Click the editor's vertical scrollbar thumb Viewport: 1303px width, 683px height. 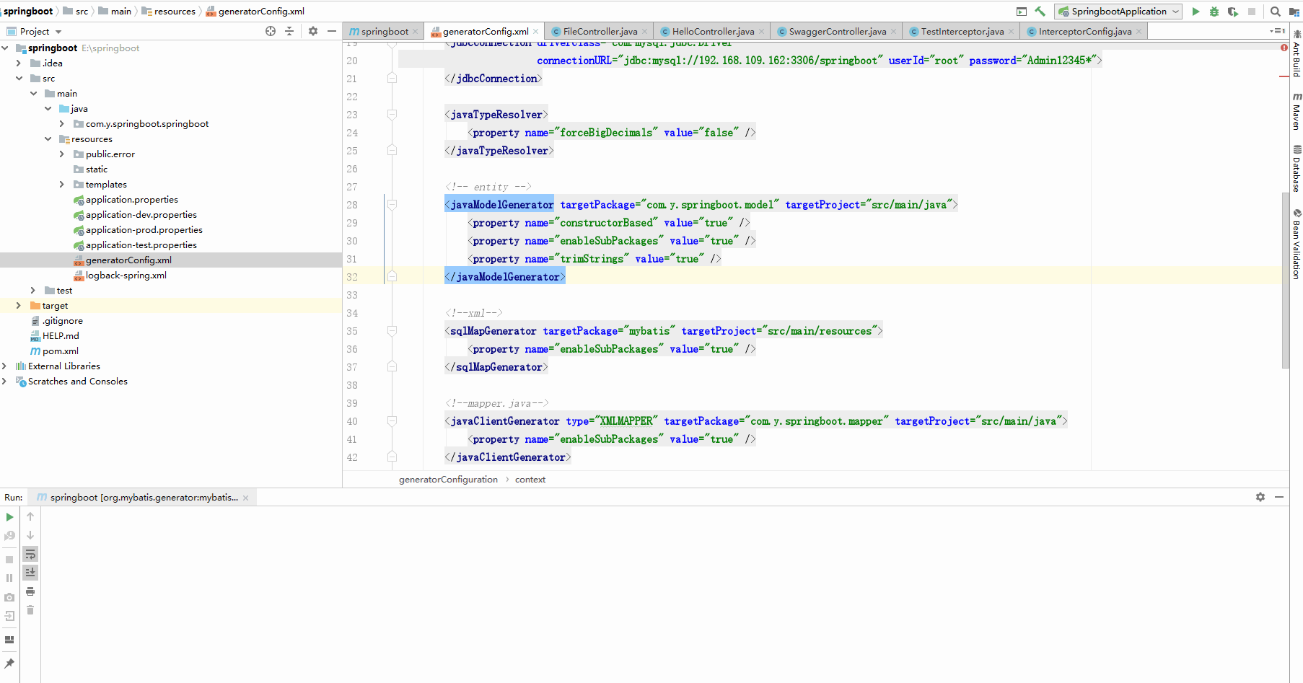[x=1285, y=280]
